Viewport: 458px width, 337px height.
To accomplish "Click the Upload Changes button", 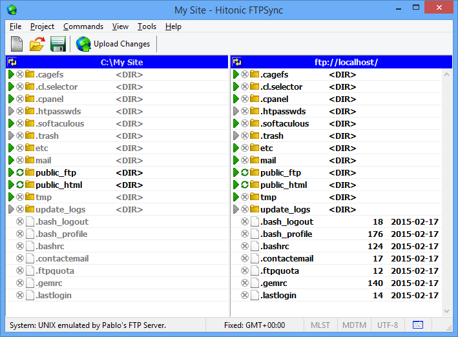I will [x=113, y=44].
